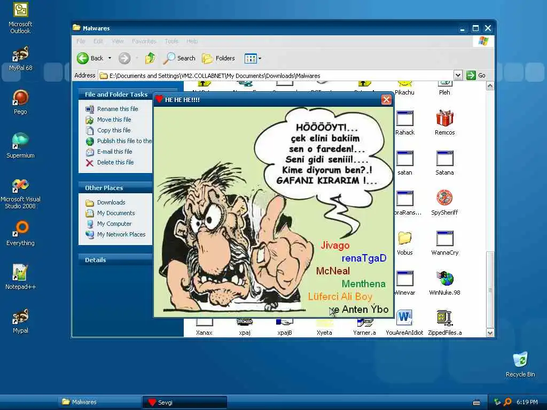Select the WannaCry file icon

444,243
